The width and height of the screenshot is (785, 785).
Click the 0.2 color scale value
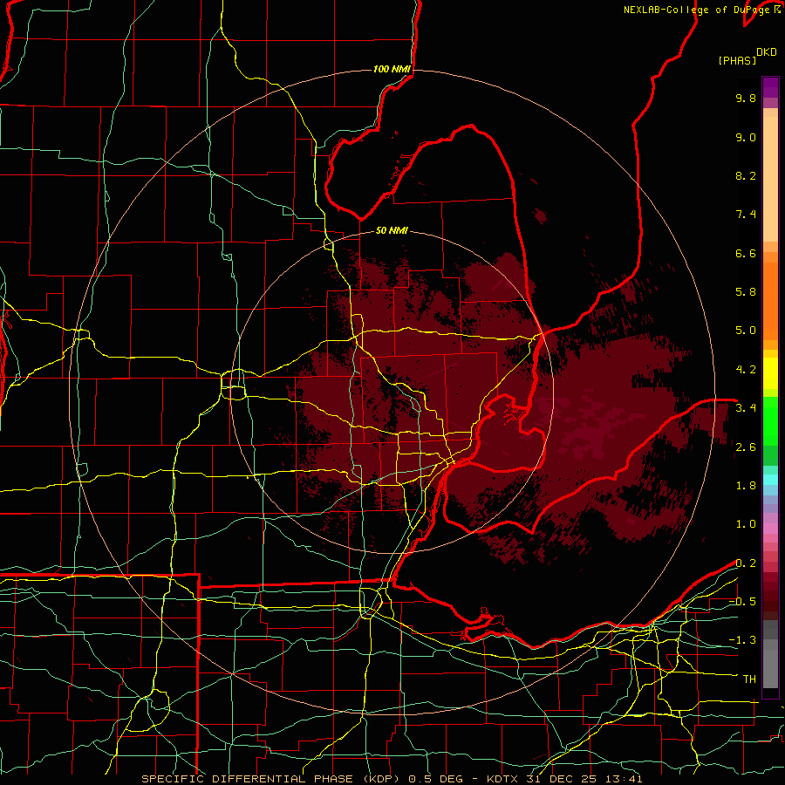pyautogui.click(x=746, y=563)
